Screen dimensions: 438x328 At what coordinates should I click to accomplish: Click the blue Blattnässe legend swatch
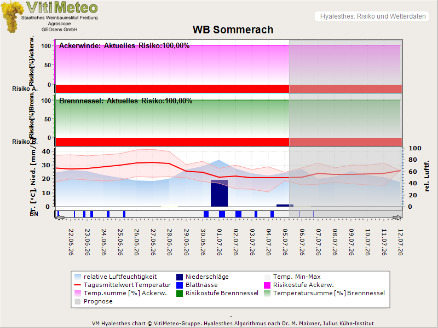(180, 285)
